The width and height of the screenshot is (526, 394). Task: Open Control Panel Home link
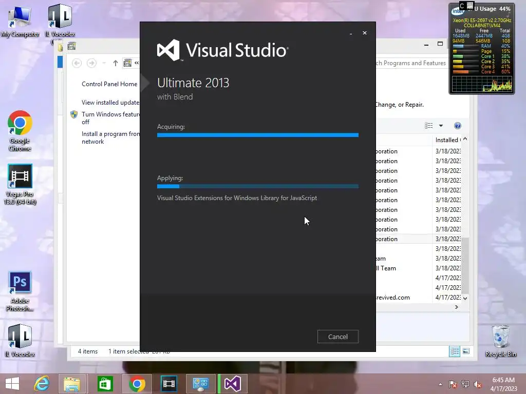click(x=109, y=84)
